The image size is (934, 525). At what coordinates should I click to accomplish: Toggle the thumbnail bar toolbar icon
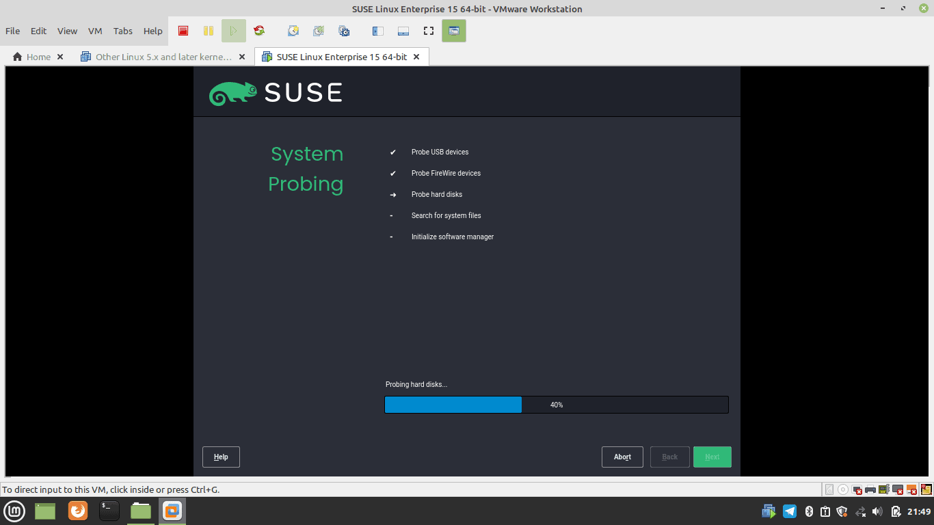403,31
